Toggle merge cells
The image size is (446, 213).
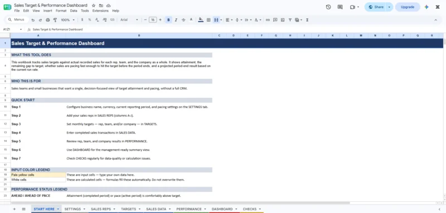[216, 20]
